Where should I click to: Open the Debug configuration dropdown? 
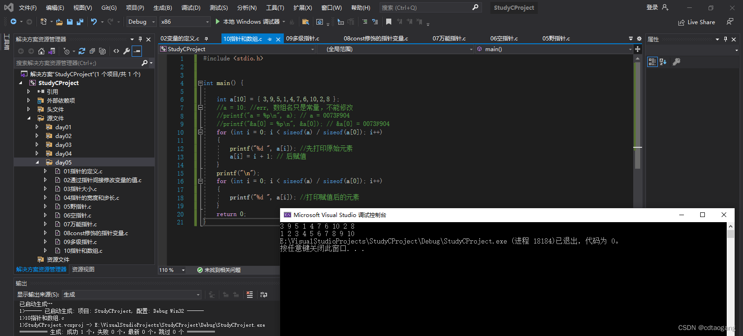[x=141, y=22]
